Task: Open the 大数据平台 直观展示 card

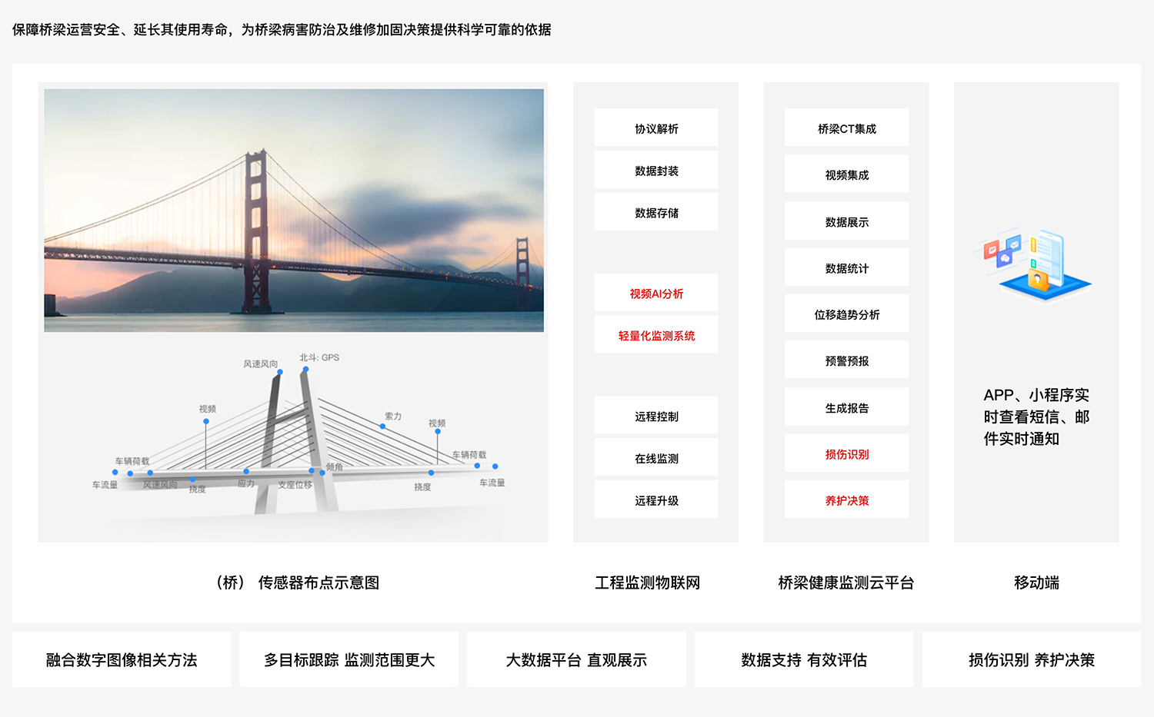Action: (576, 659)
